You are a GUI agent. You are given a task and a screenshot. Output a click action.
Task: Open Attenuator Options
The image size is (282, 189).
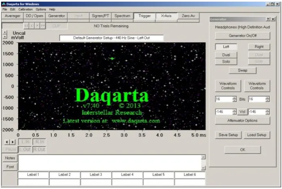(243, 121)
